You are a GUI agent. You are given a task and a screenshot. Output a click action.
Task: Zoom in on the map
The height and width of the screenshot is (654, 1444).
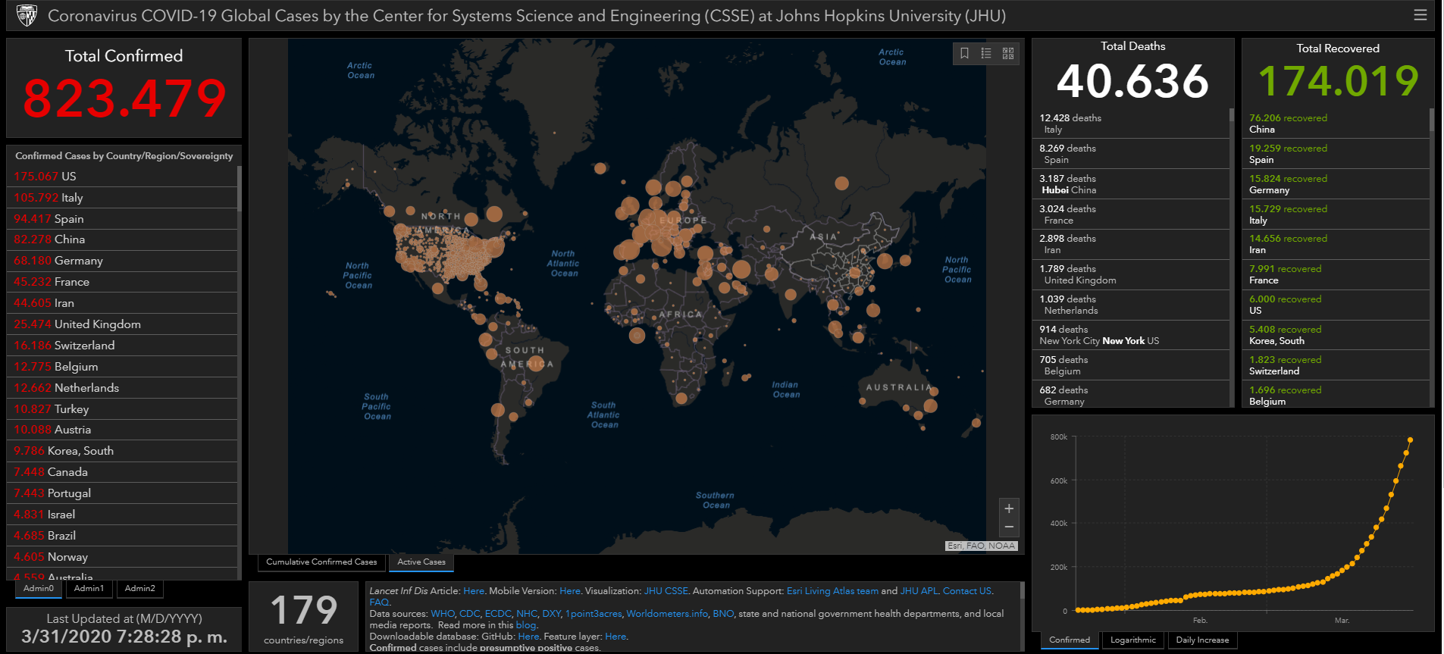(x=1009, y=508)
